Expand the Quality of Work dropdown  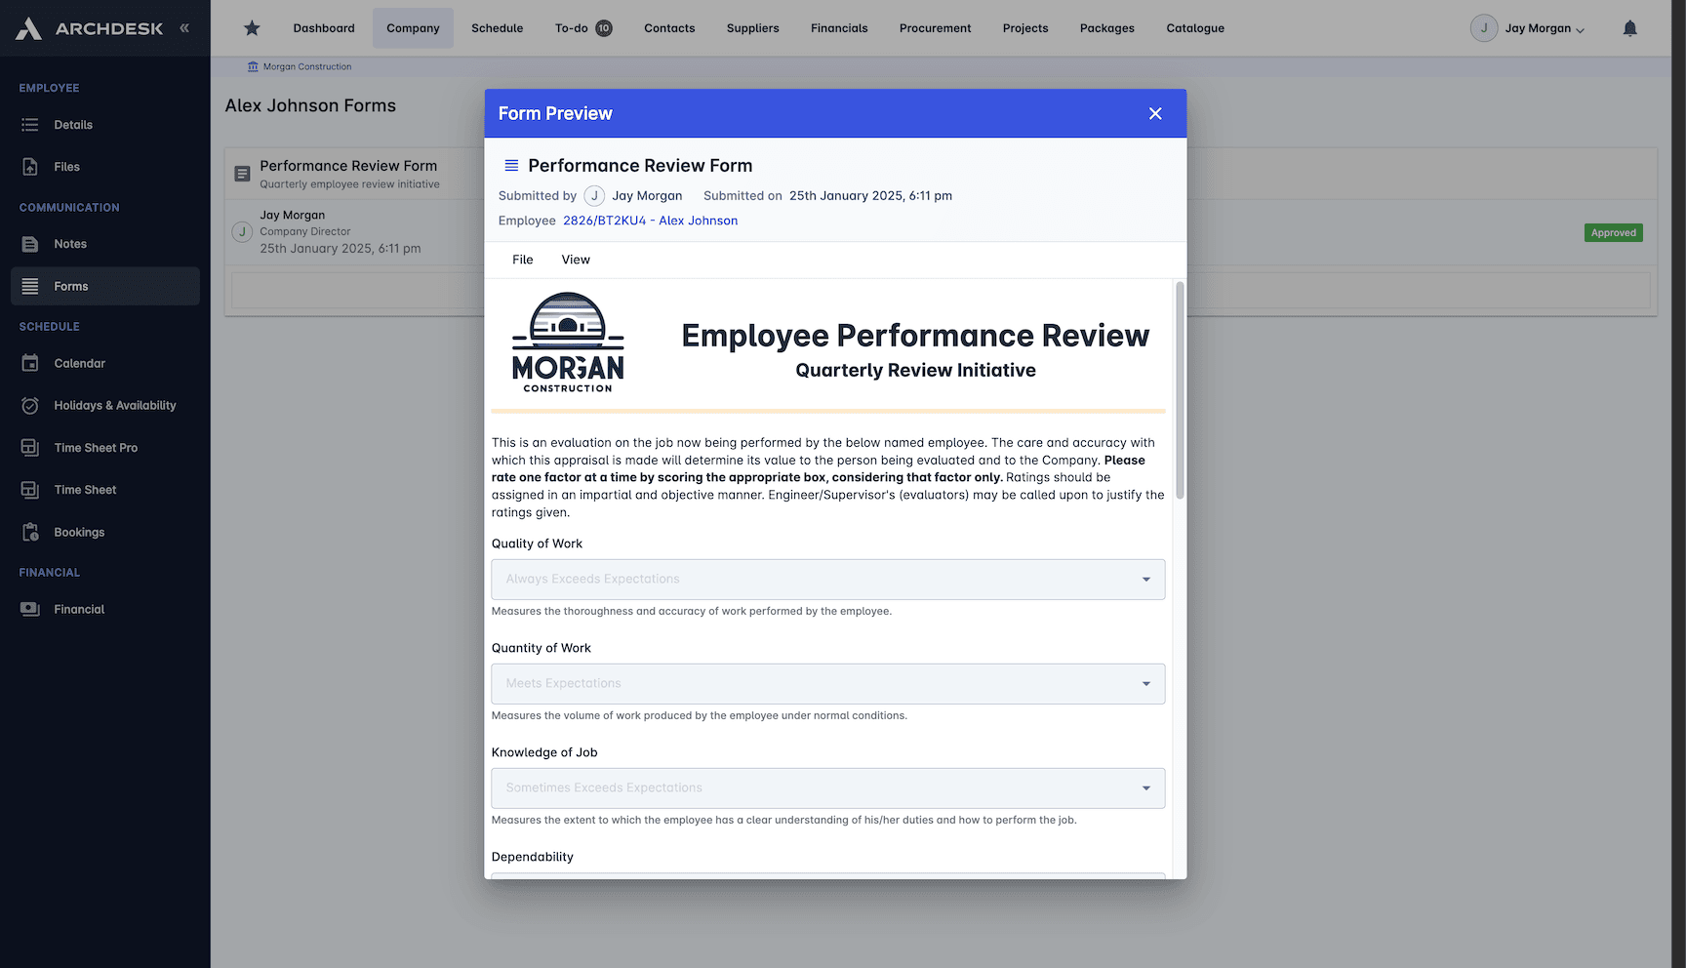point(1145,580)
